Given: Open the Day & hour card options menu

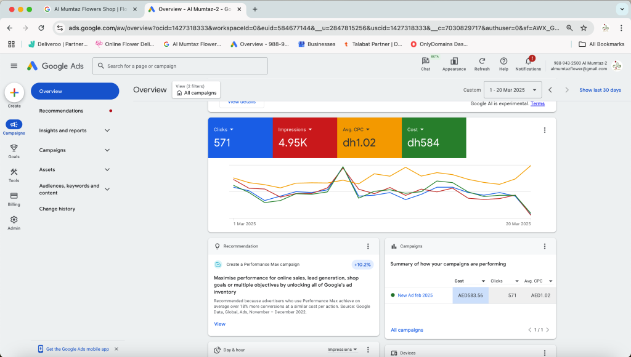Looking at the screenshot, I should coord(368,350).
